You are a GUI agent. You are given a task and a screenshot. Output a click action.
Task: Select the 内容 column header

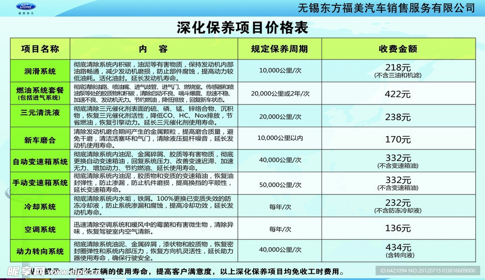(154, 48)
